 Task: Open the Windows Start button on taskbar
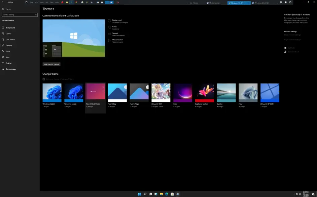click(x=139, y=194)
